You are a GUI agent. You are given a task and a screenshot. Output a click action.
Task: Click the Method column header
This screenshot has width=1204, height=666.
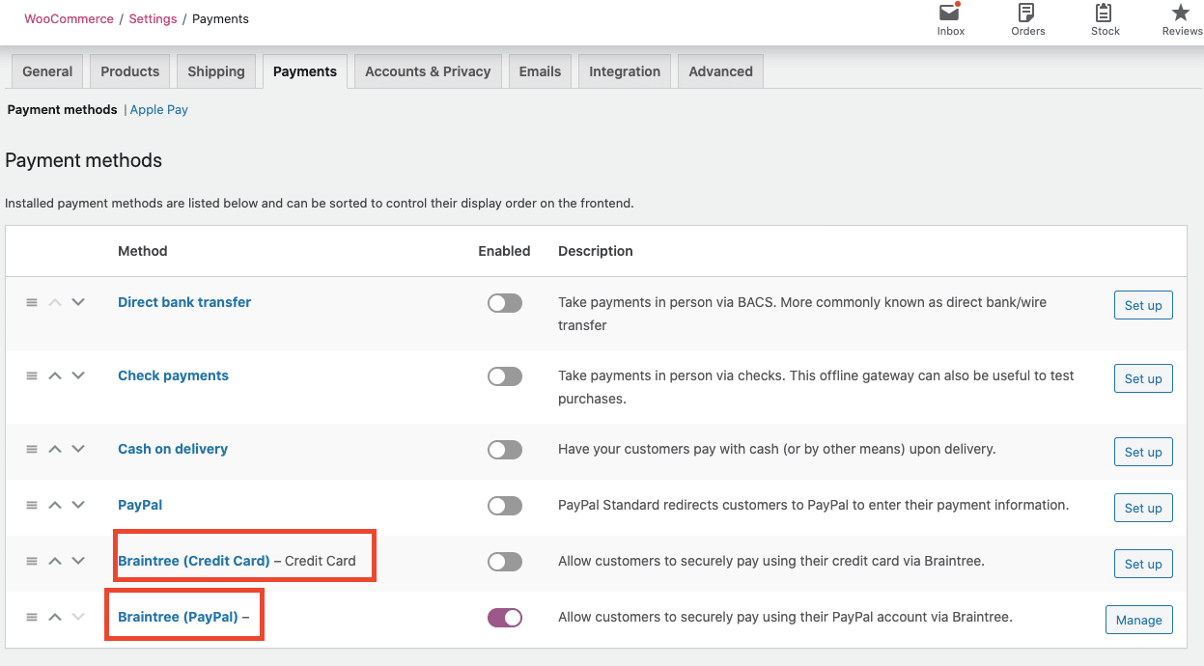coord(143,251)
